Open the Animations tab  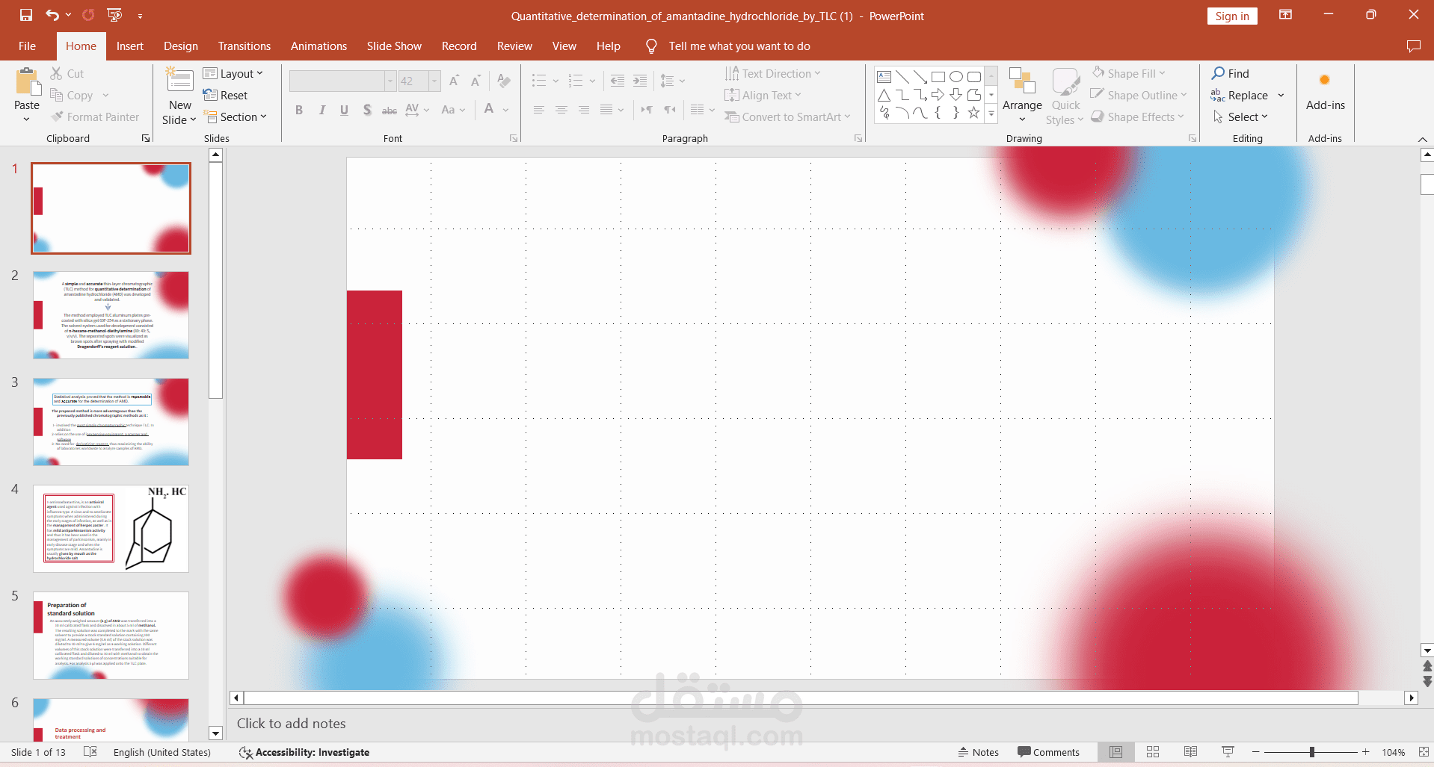tap(319, 46)
